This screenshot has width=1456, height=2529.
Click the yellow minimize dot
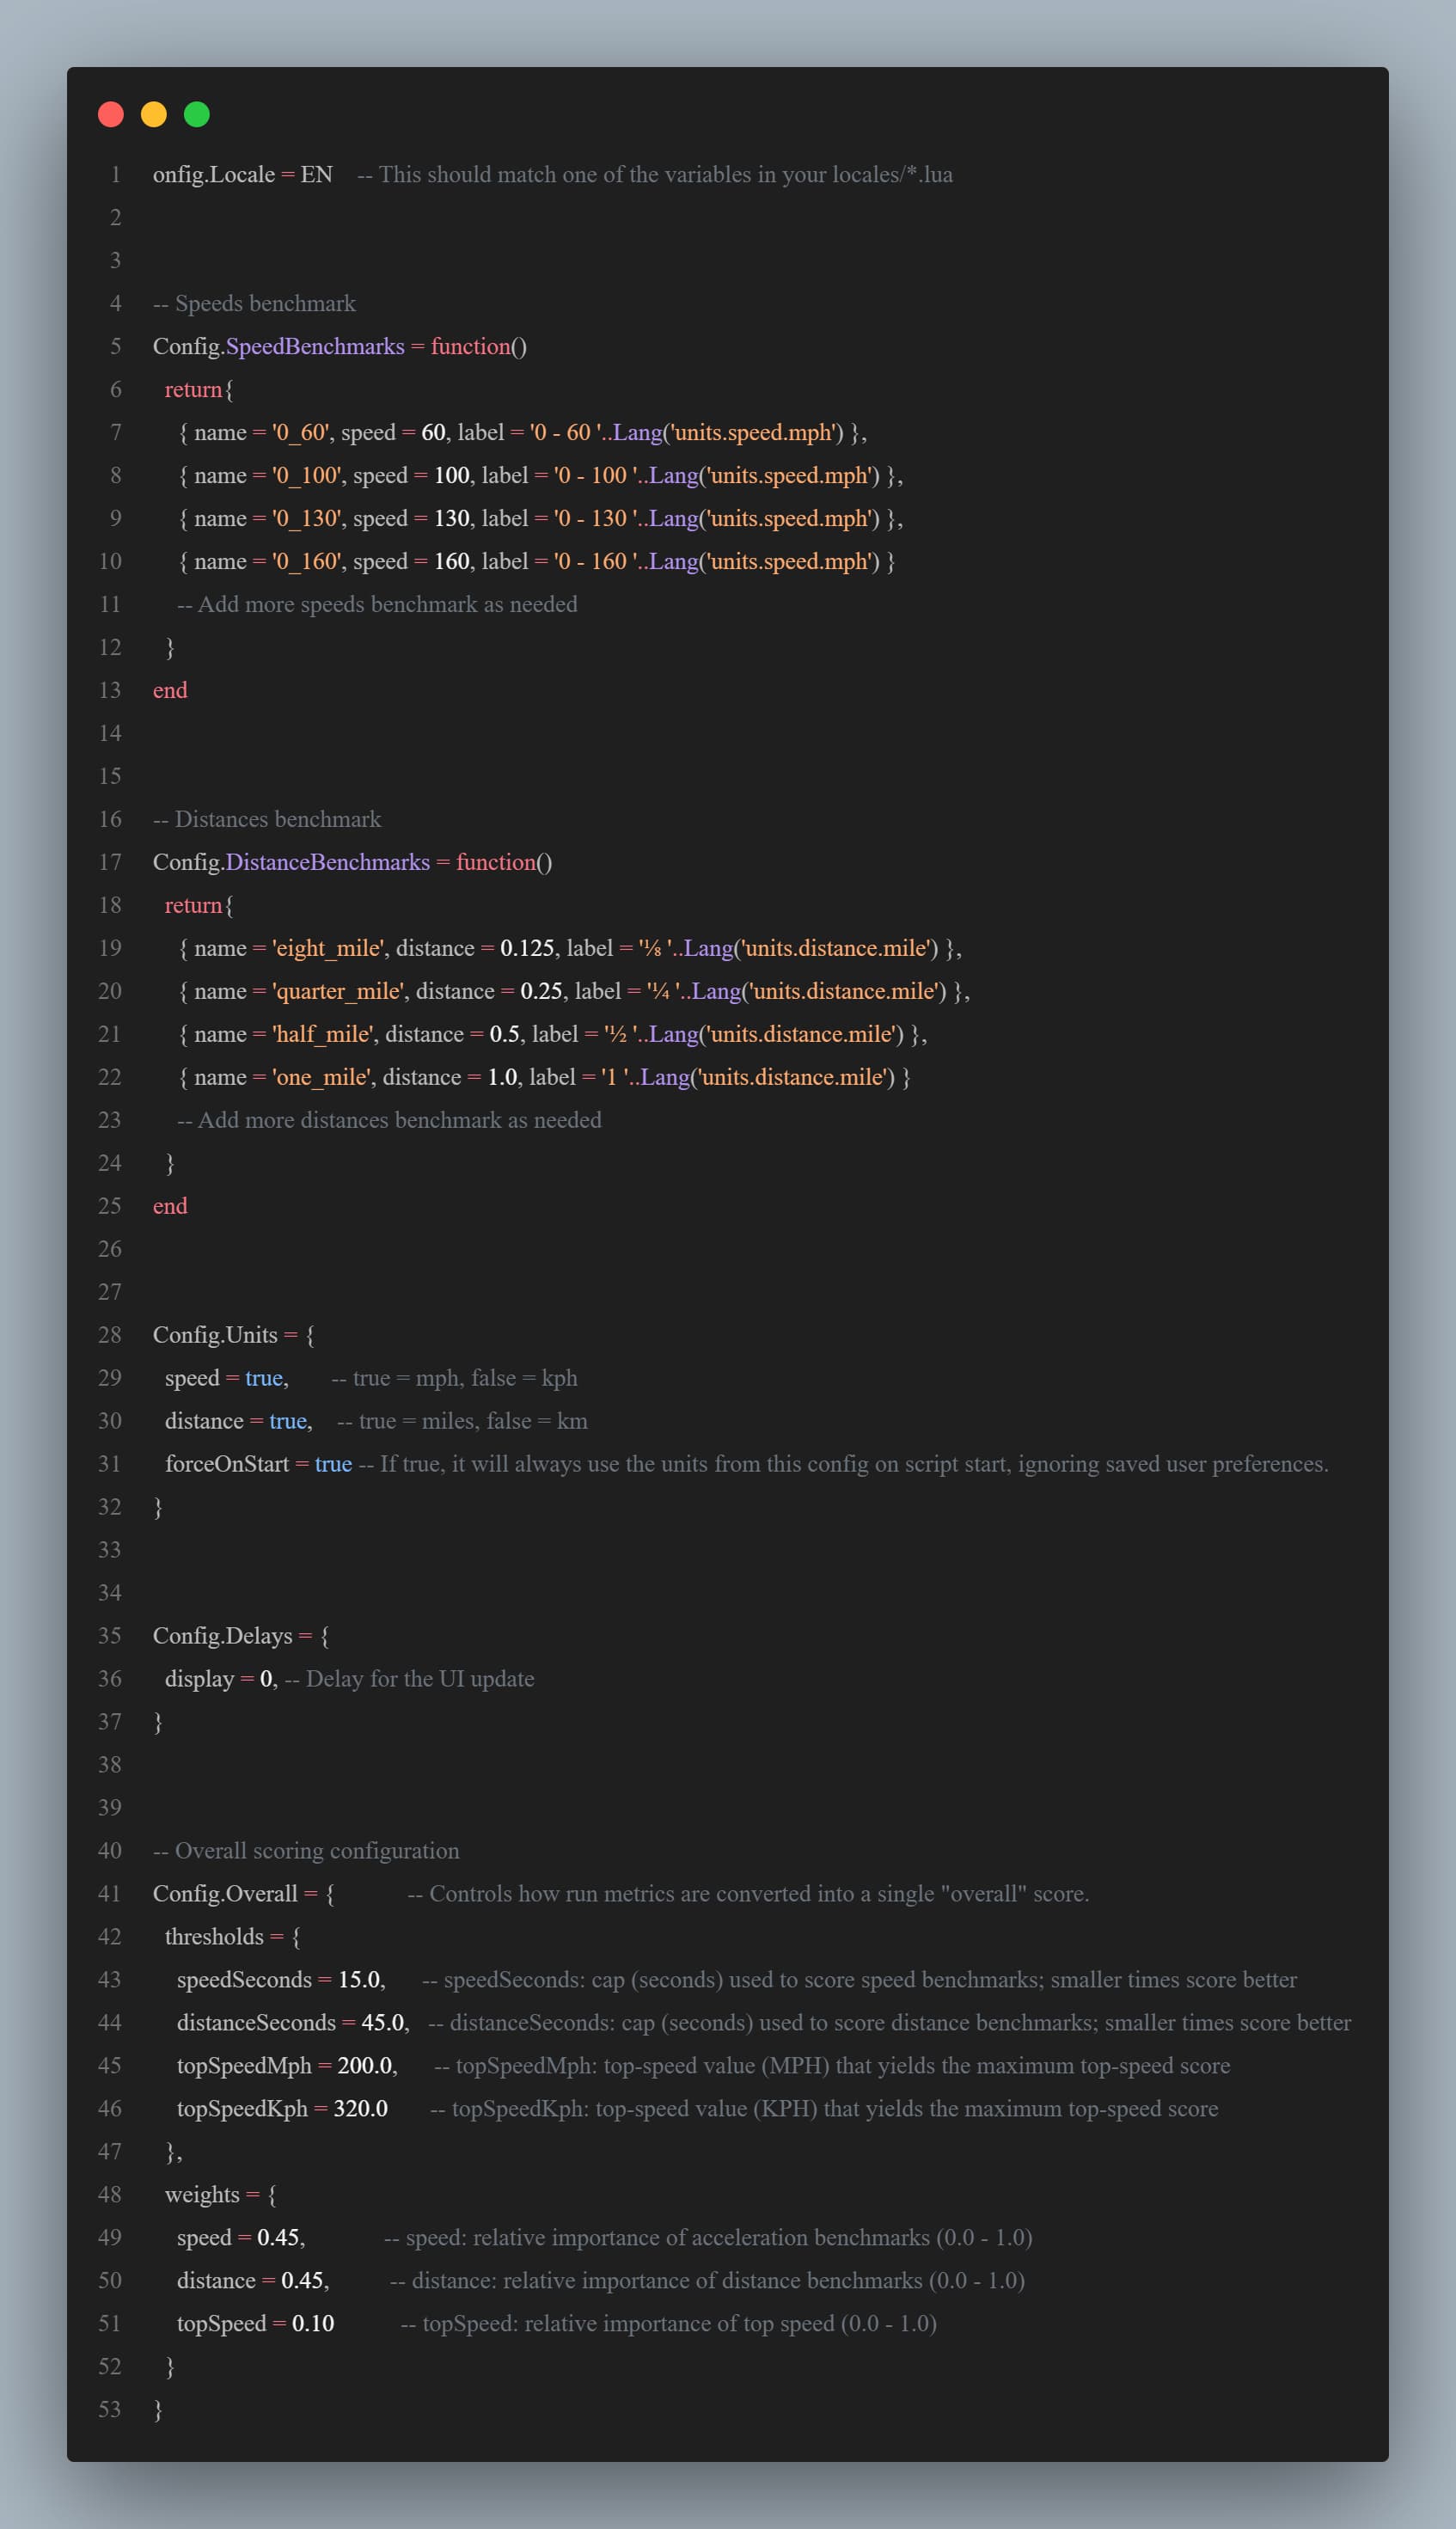pyautogui.click(x=154, y=115)
